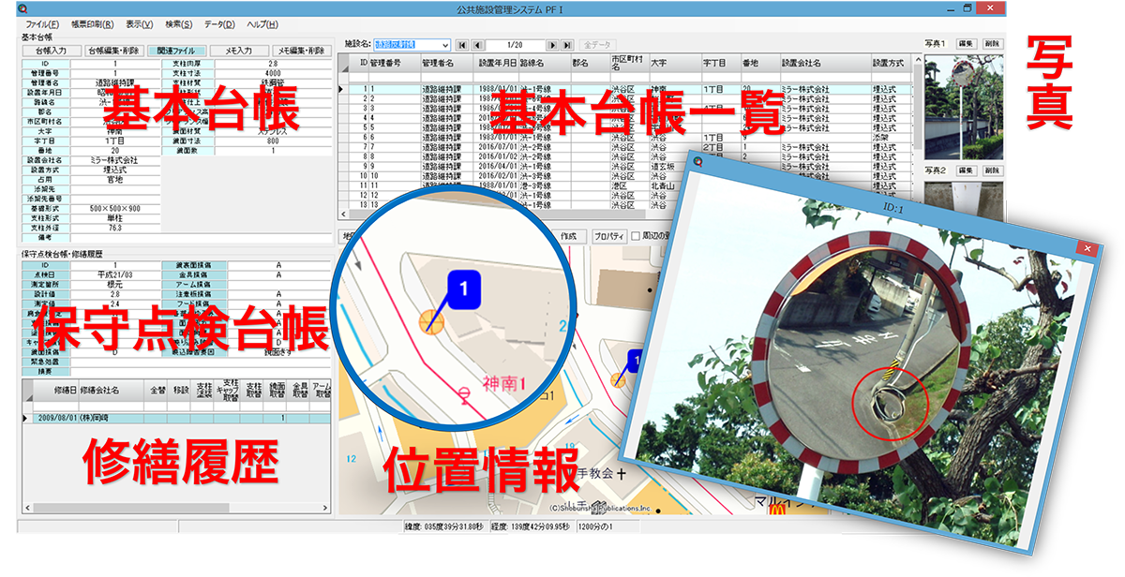Select the 道玄坂 cell
Viewport: 1125px width, 577px height.
(661, 166)
